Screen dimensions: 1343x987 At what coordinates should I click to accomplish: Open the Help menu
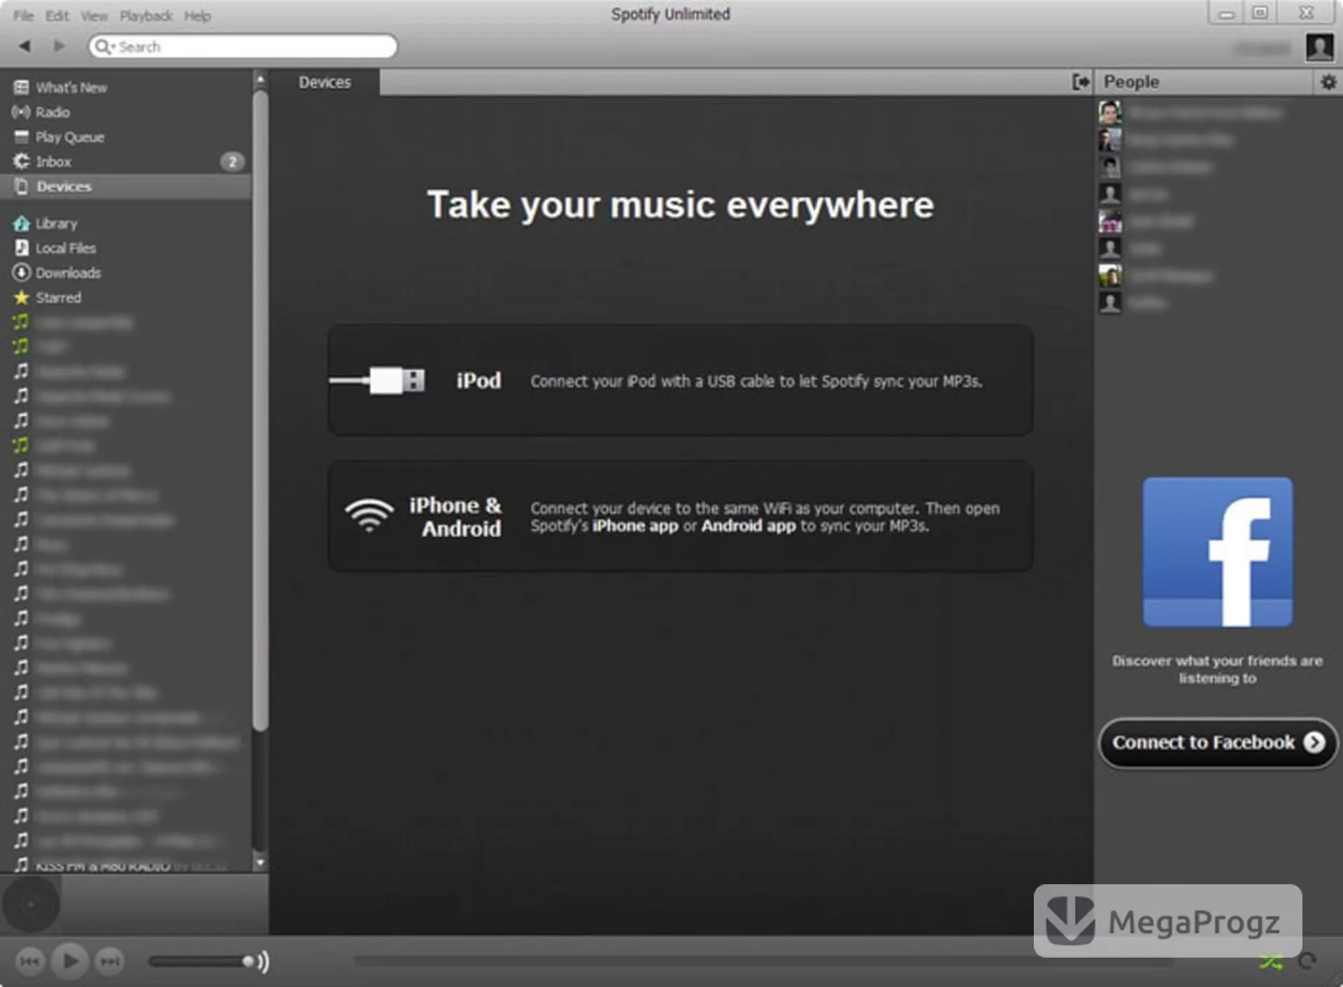coord(197,15)
